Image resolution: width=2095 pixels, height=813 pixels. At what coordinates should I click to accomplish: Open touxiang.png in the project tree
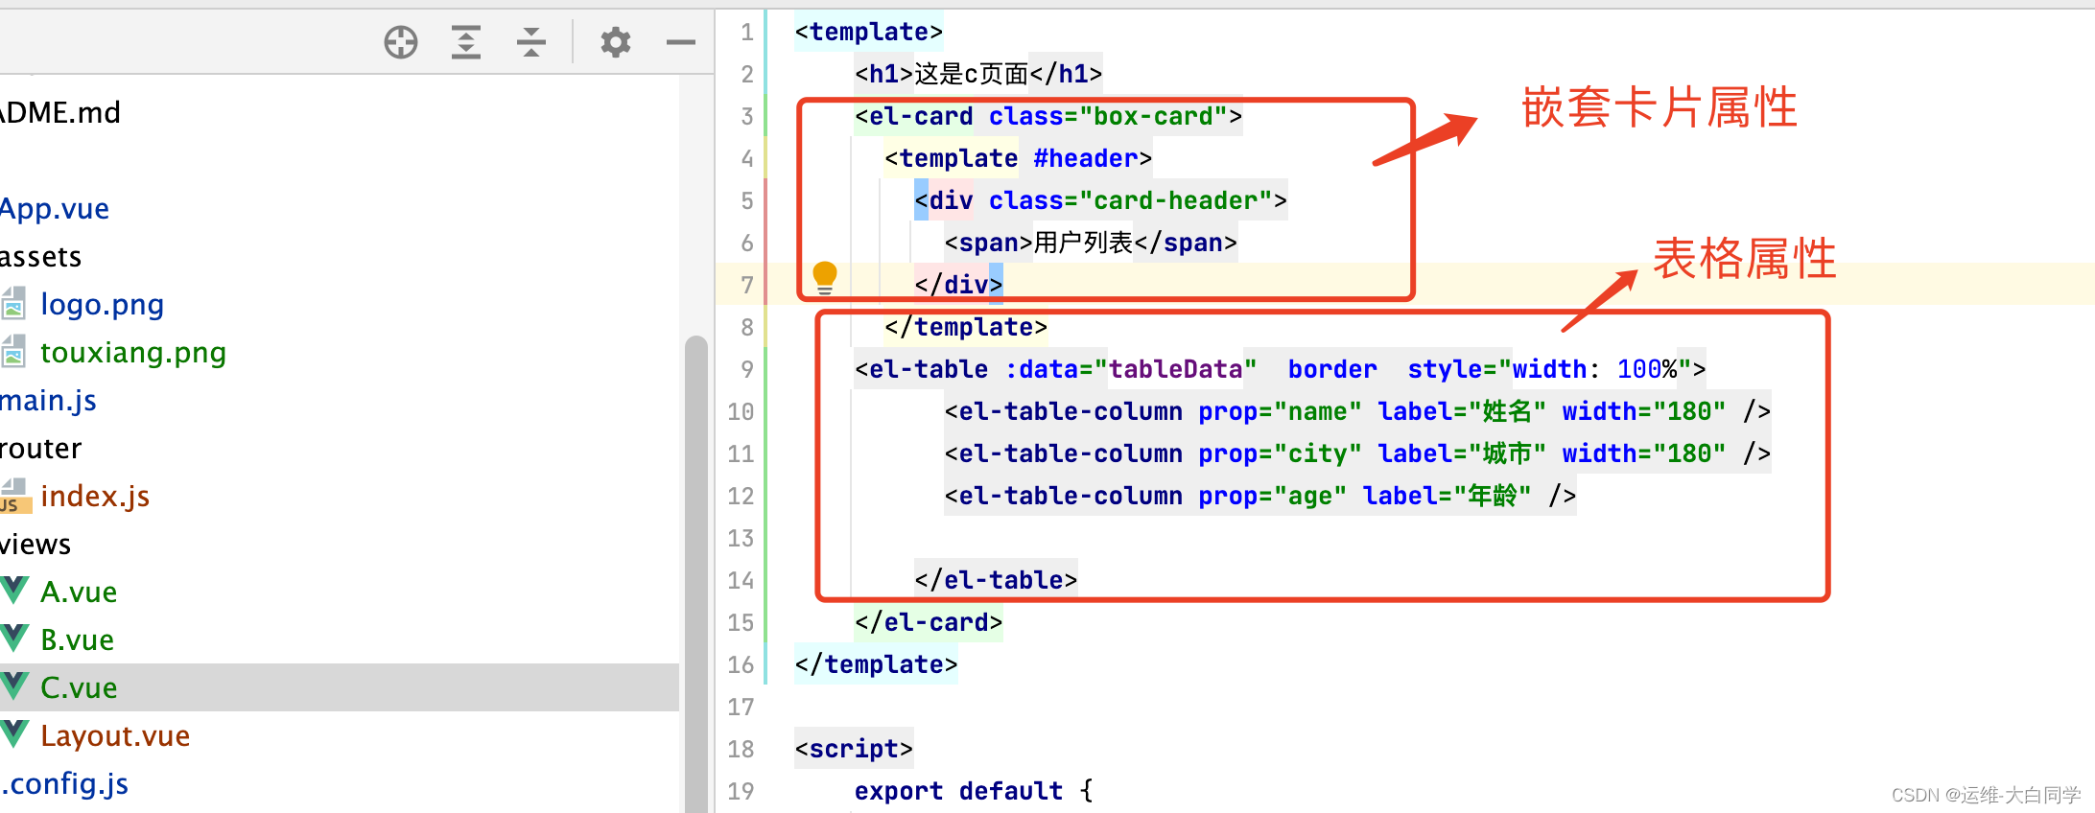(133, 352)
